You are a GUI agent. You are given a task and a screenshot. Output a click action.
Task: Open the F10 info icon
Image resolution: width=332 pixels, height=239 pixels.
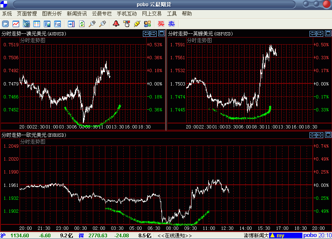pos(57,24)
